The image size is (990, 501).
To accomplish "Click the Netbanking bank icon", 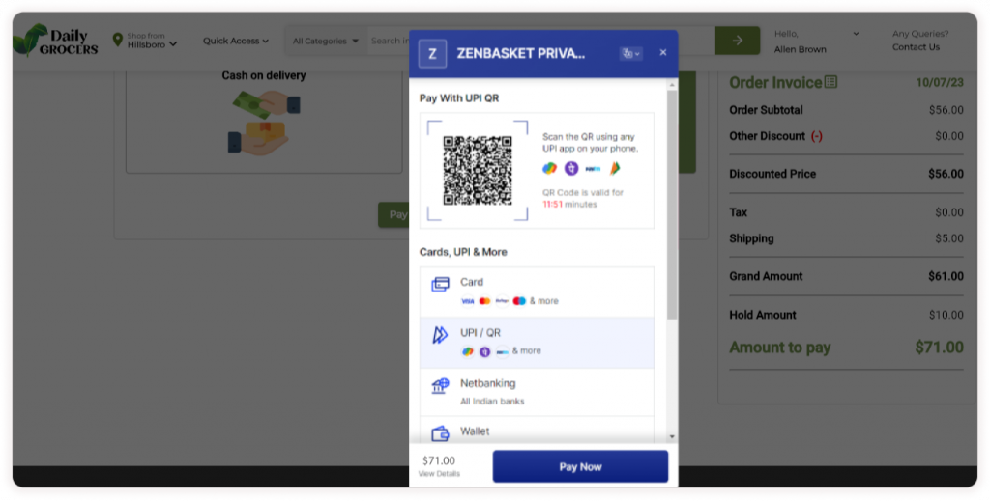I will [440, 386].
